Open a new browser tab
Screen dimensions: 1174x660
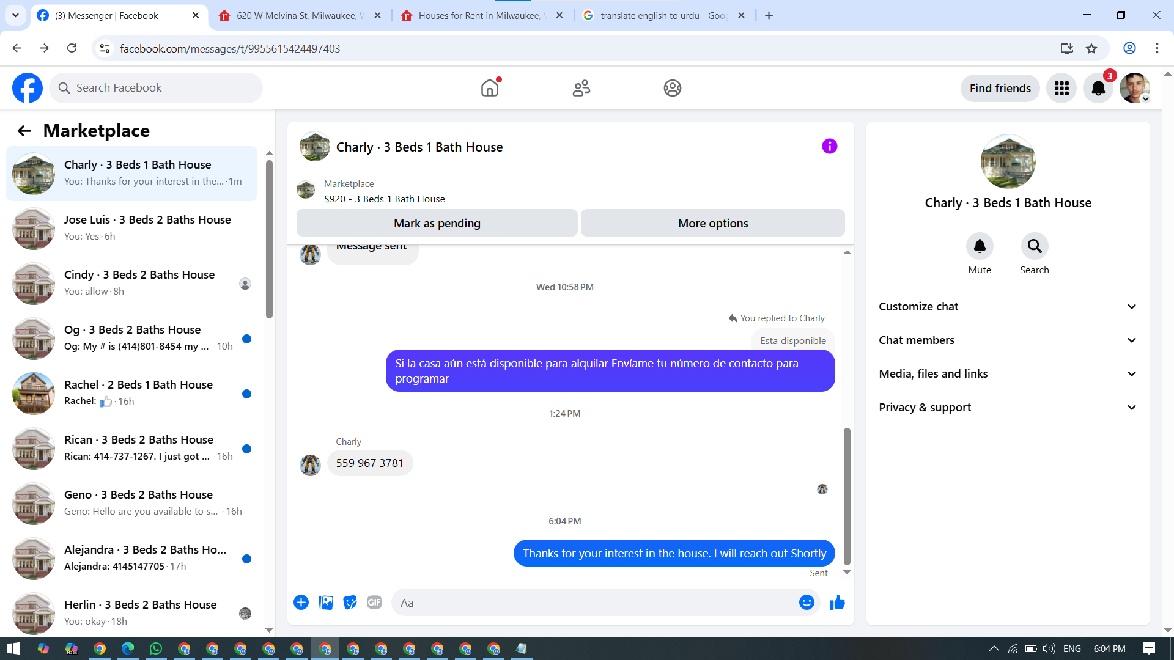point(769,16)
